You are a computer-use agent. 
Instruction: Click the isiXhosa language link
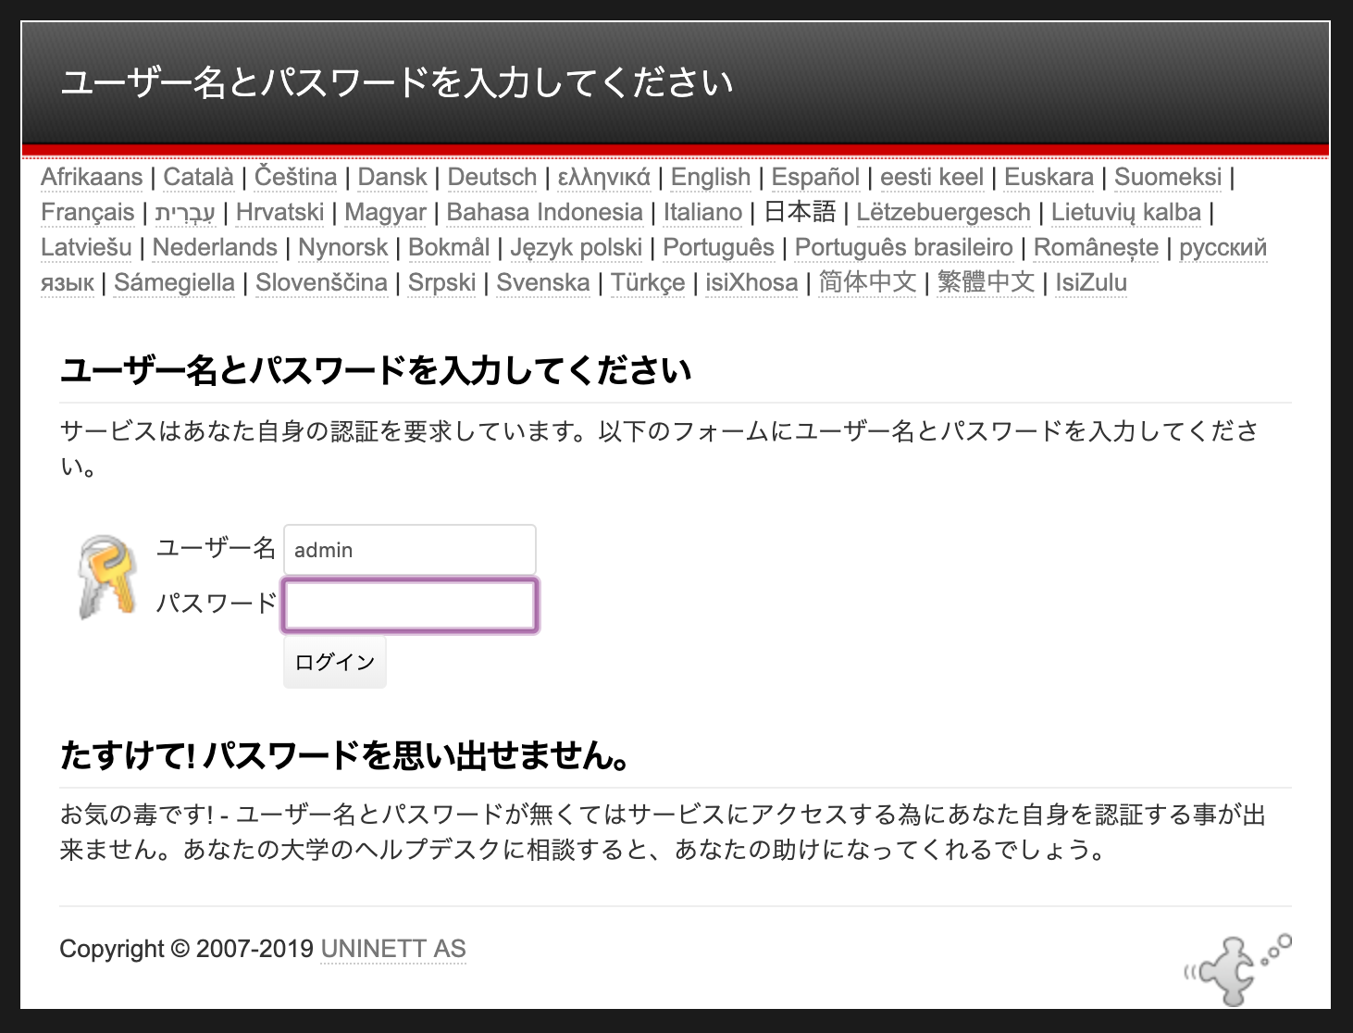pos(751,282)
